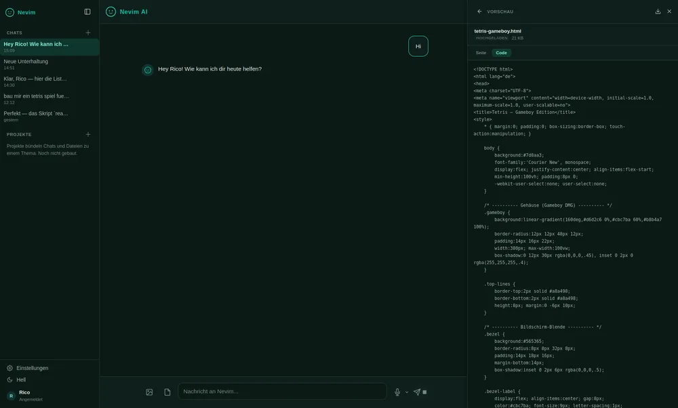Collapse the sidebar with the panel icon

click(x=87, y=12)
